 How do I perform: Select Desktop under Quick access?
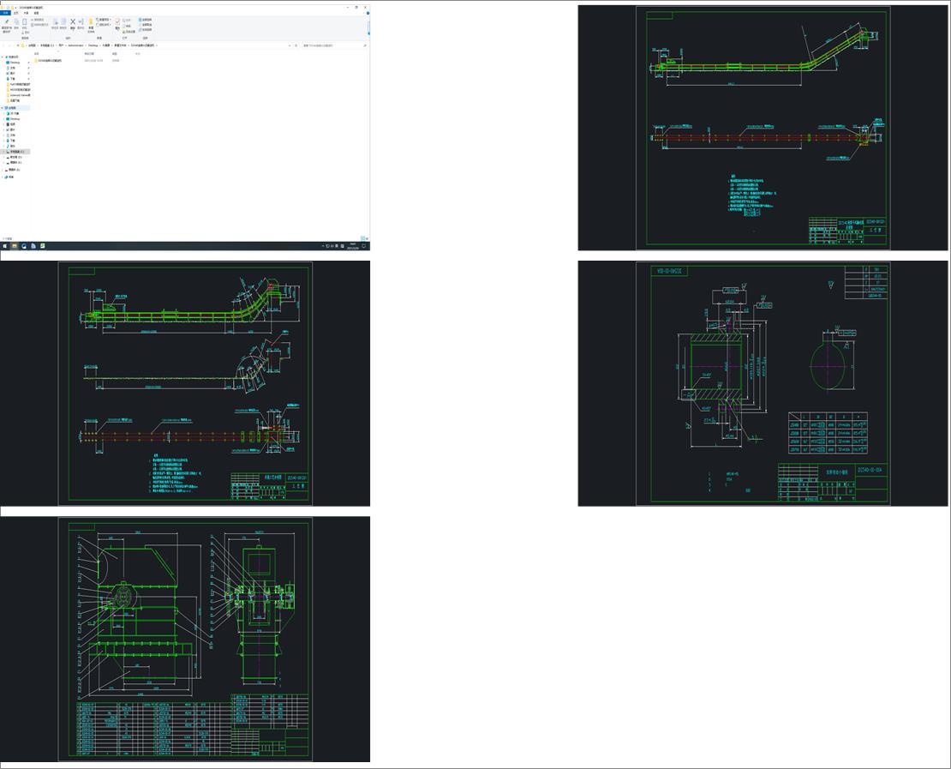(x=15, y=63)
